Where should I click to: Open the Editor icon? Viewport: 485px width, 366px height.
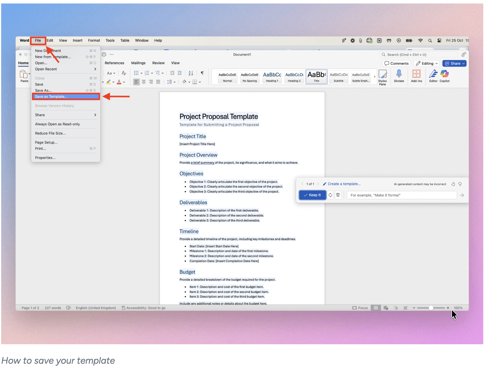tap(433, 74)
